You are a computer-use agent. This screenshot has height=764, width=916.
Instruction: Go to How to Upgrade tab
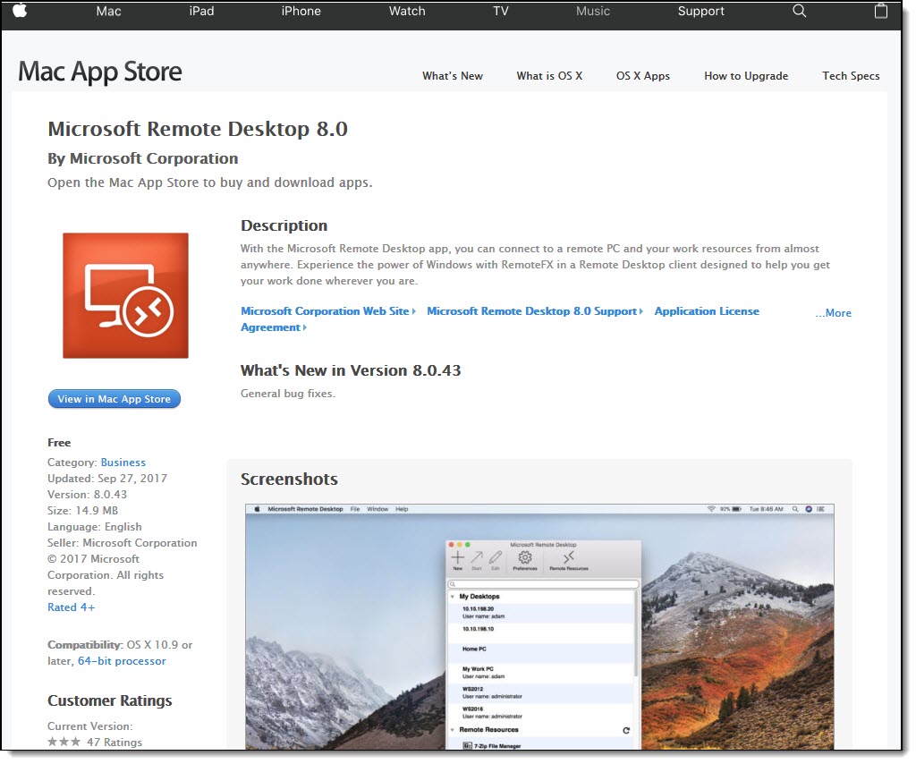click(x=746, y=76)
